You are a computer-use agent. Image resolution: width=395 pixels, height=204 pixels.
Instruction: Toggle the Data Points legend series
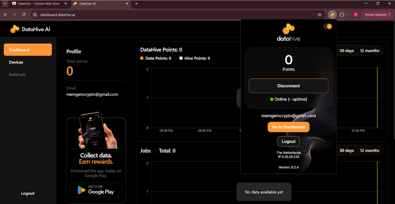point(156,58)
